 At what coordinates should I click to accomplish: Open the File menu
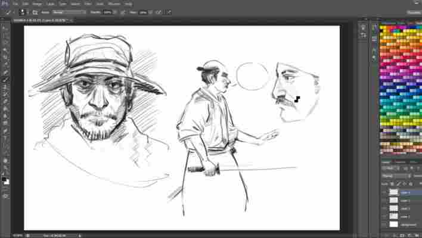(x=15, y=4)
